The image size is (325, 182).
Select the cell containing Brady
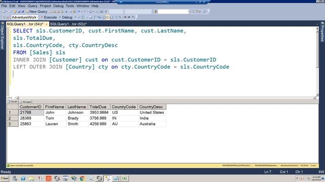coord(77,118)
